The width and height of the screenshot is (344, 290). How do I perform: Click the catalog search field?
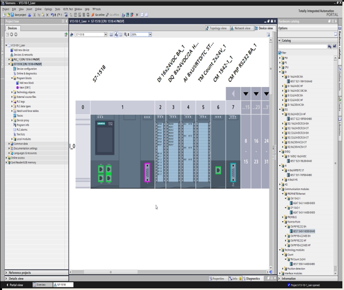302,46
